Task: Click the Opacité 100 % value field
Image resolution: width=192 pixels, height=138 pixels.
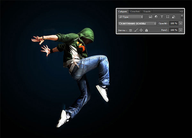Action: pos(174,23)
